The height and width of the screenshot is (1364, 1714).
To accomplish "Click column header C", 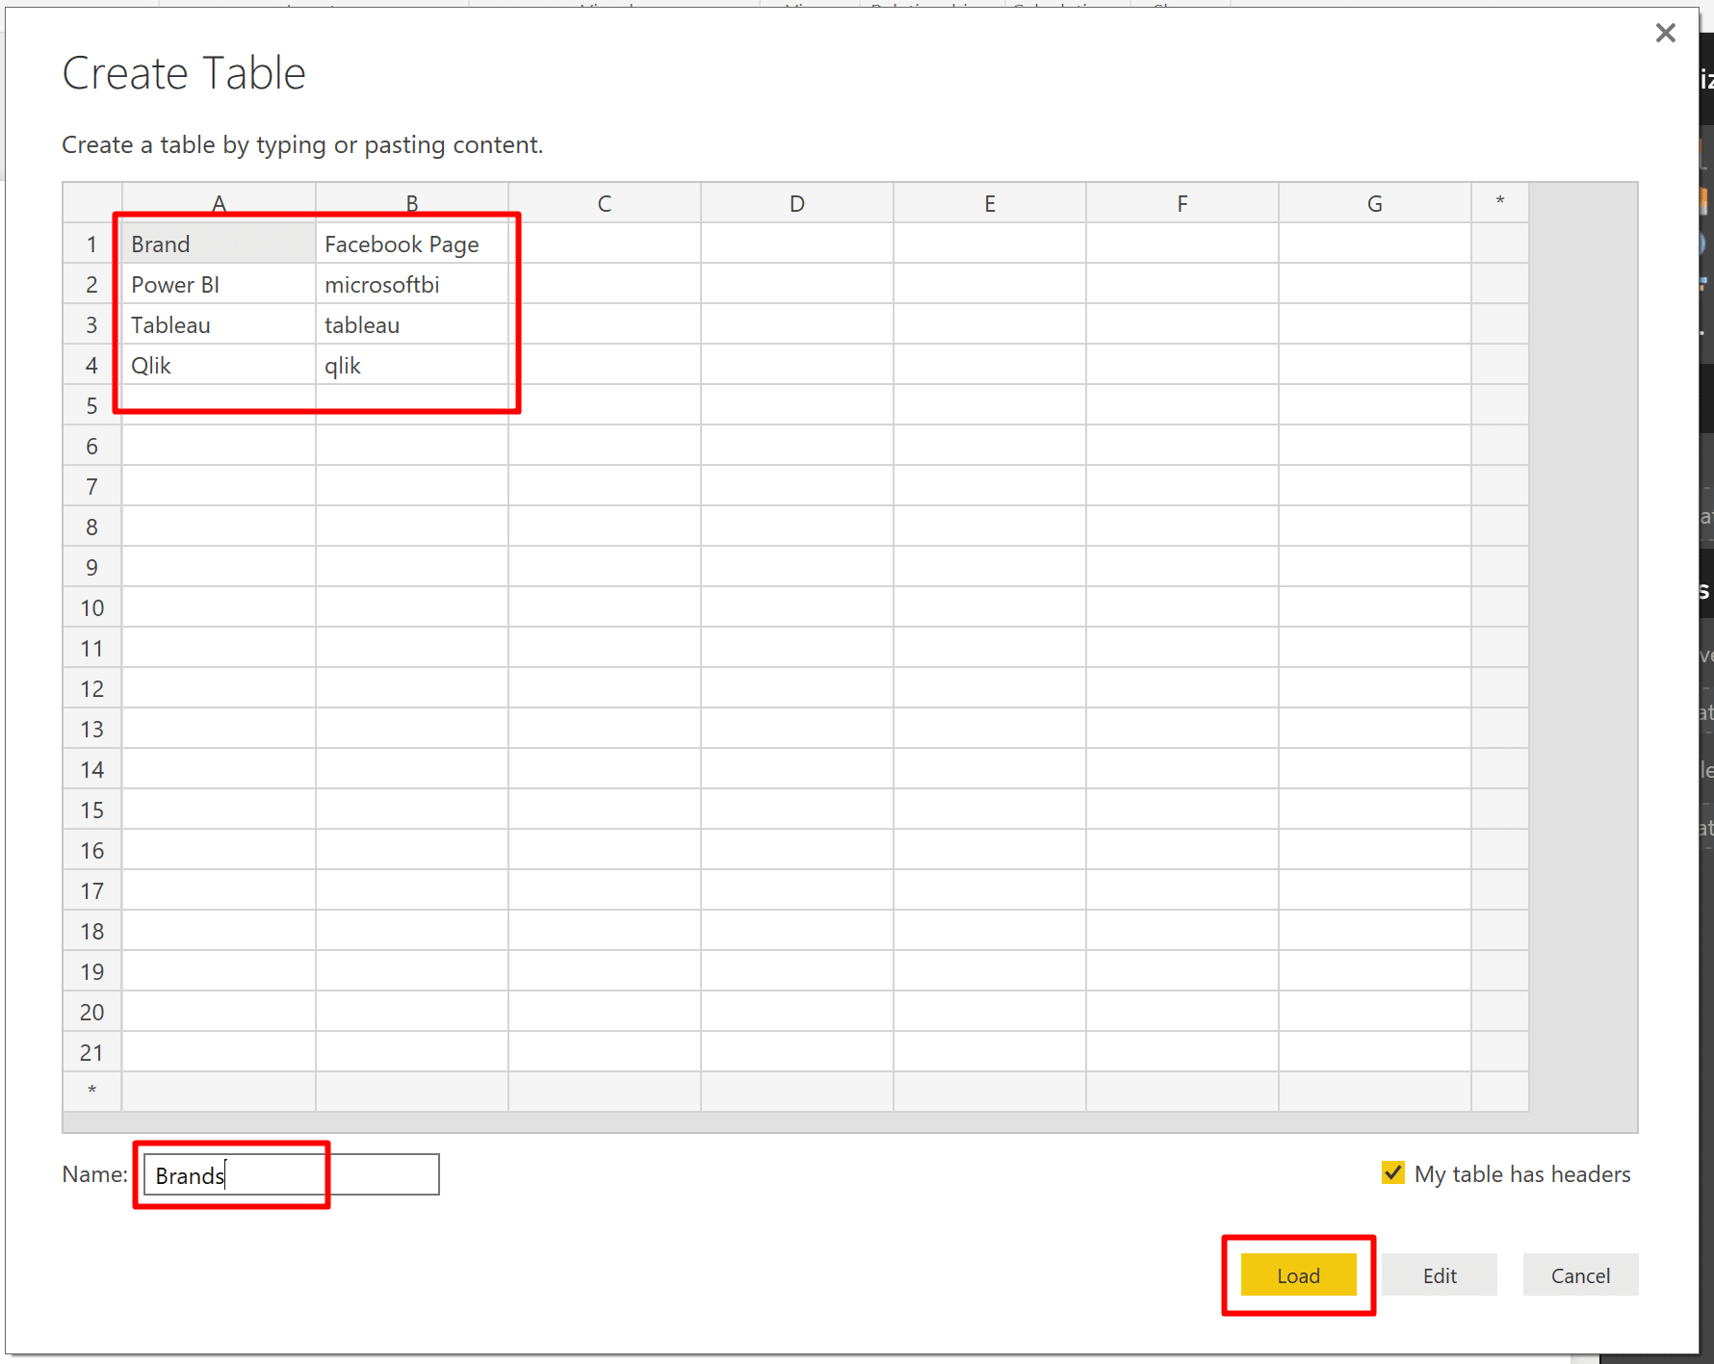I will pos(605,203).
